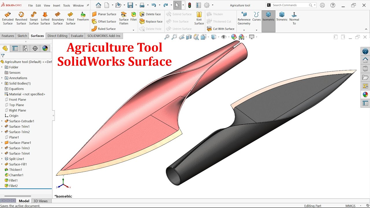The width and height of the screenshot is (370, 208).
Task: Expand the Surface-Extrude1 feature
Action: coord(2,121)
